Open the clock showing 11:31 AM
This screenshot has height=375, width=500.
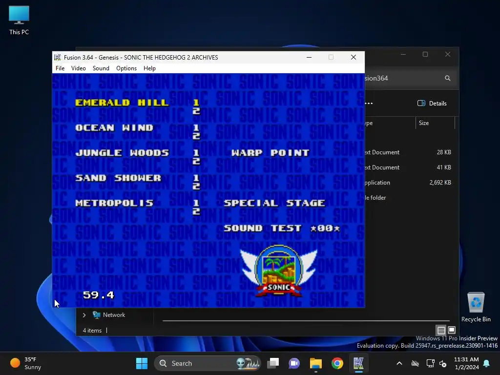coord(466,363)
